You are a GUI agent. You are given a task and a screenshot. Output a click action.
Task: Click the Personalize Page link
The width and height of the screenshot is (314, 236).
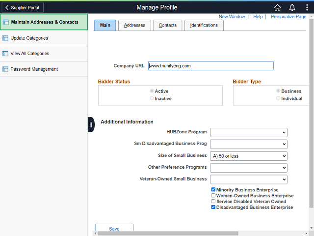(288, 17)
